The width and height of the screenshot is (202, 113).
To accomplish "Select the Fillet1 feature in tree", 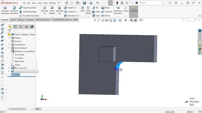I will 15,75.
